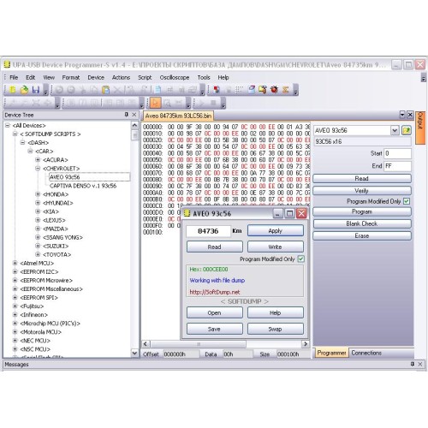Viewport: 428px width, 428px height.
Task: Click the hex view horizontal scrollbar thumb
Action: click(199, 344)
